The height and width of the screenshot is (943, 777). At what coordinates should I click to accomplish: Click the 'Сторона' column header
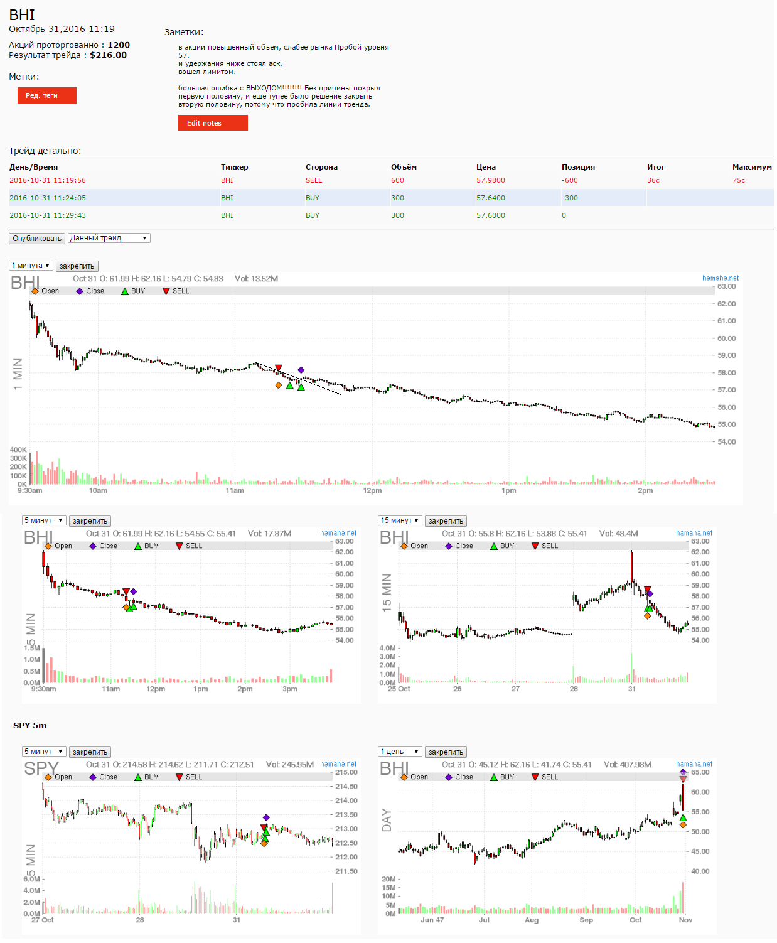321,167
